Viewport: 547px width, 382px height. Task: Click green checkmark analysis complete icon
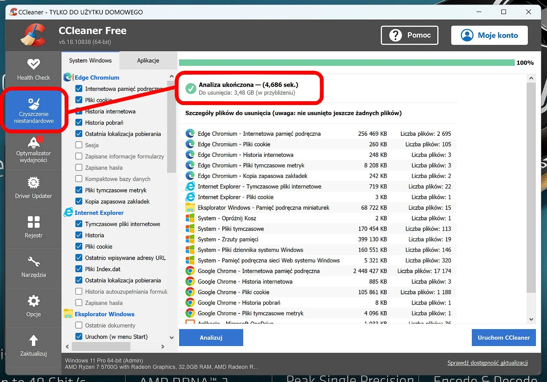pos(191,88)
